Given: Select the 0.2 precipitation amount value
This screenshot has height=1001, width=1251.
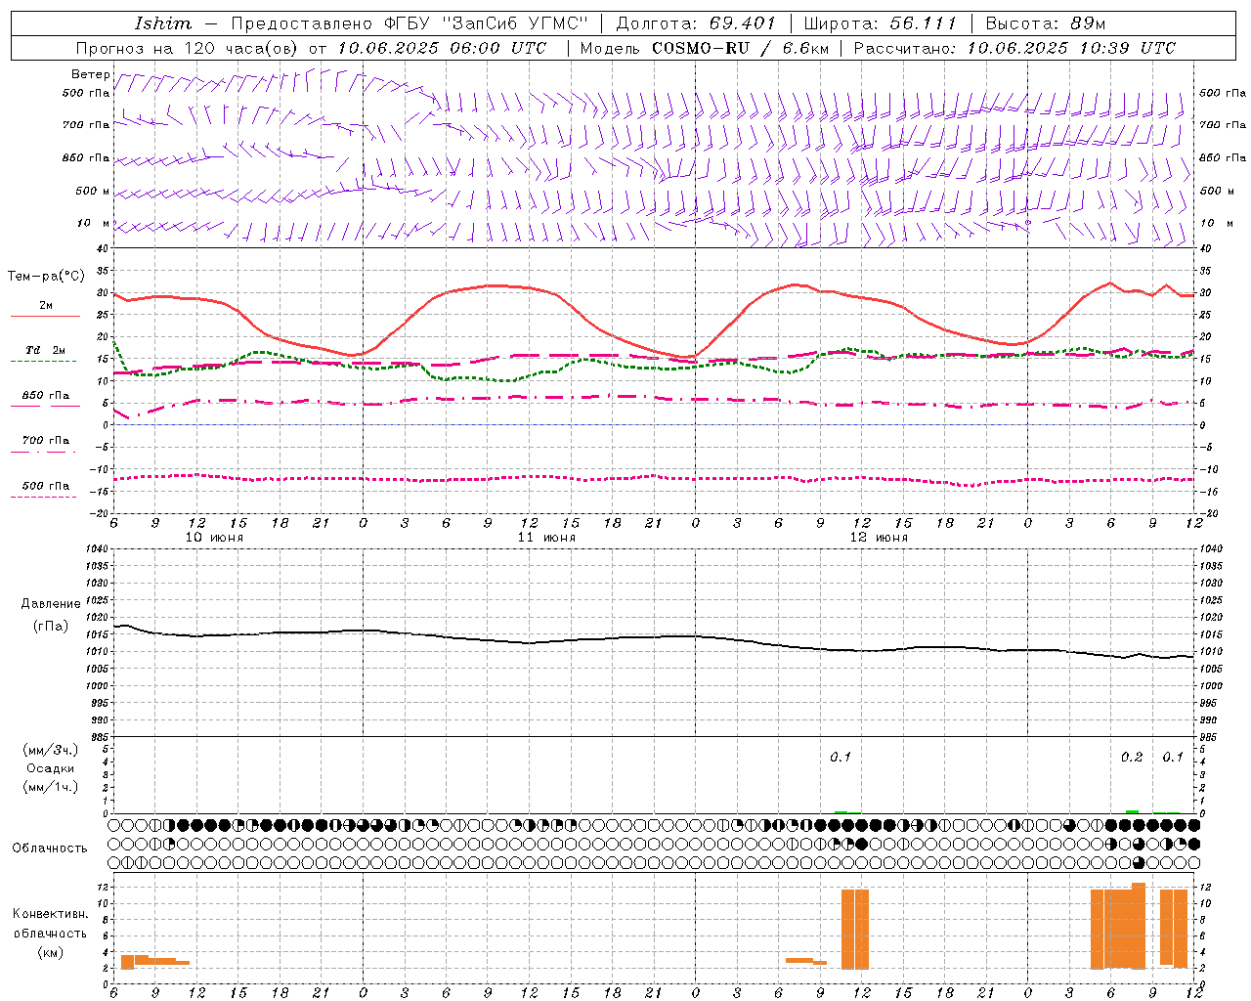Looking at the screenshot, I should coord(1132,758).
